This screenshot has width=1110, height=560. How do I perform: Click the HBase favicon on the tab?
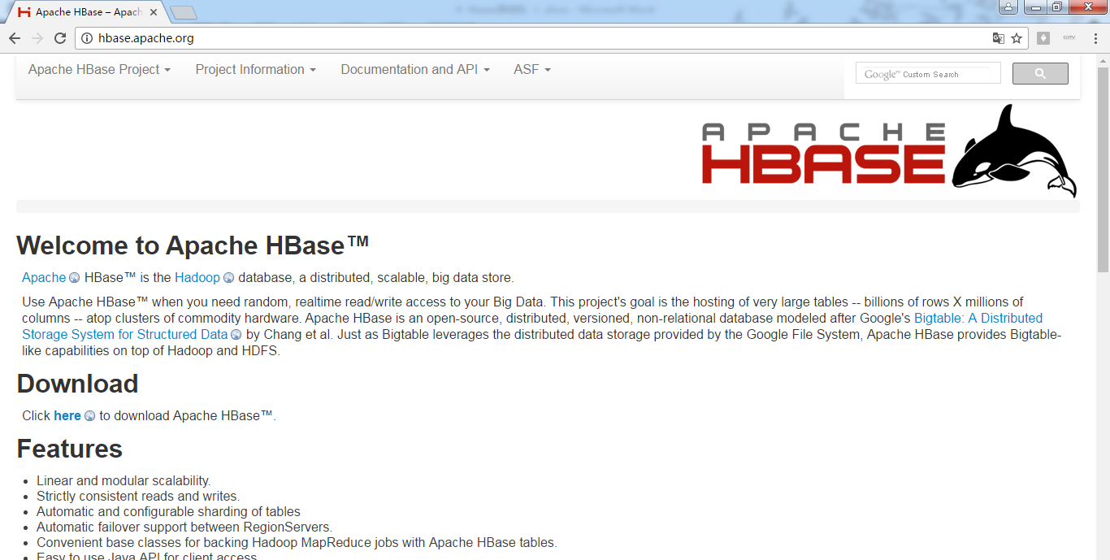tap(24, 12)
